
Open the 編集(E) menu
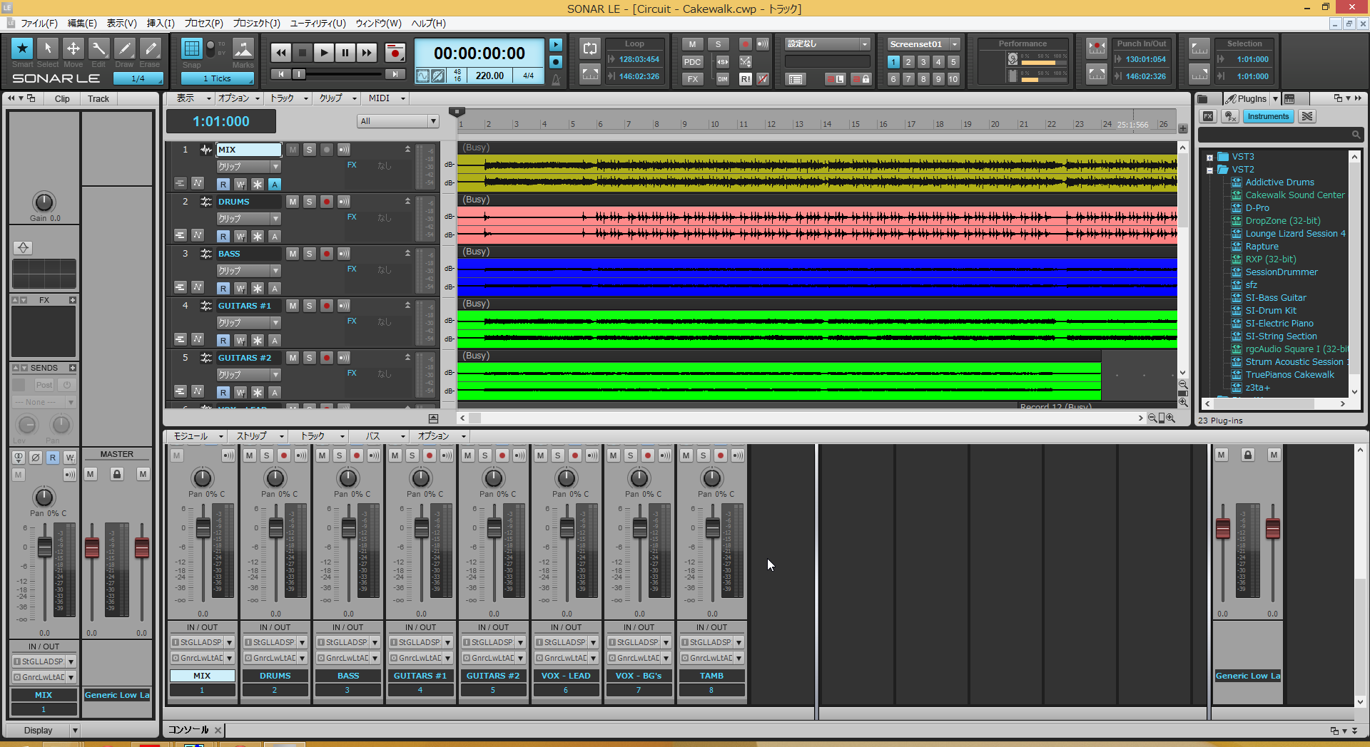click(82, 24)
